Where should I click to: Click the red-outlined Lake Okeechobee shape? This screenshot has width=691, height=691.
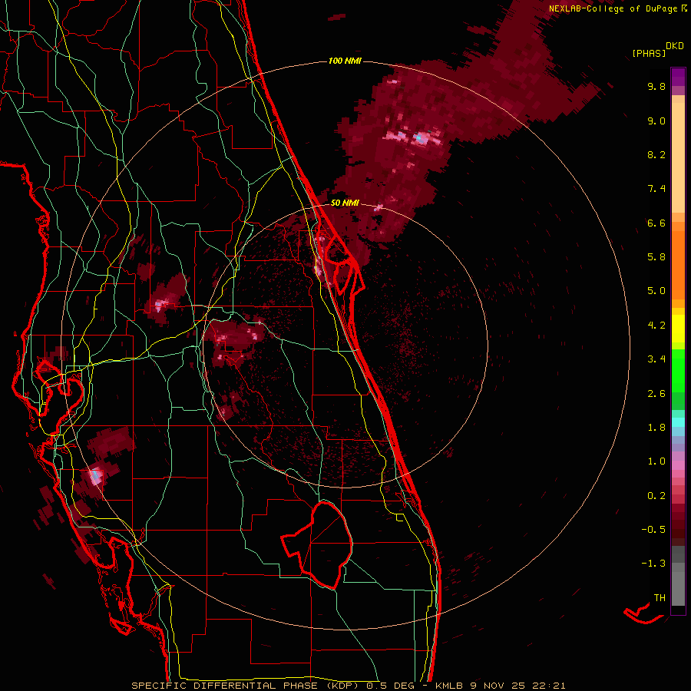pyautogui.click(x=317, y=544)
